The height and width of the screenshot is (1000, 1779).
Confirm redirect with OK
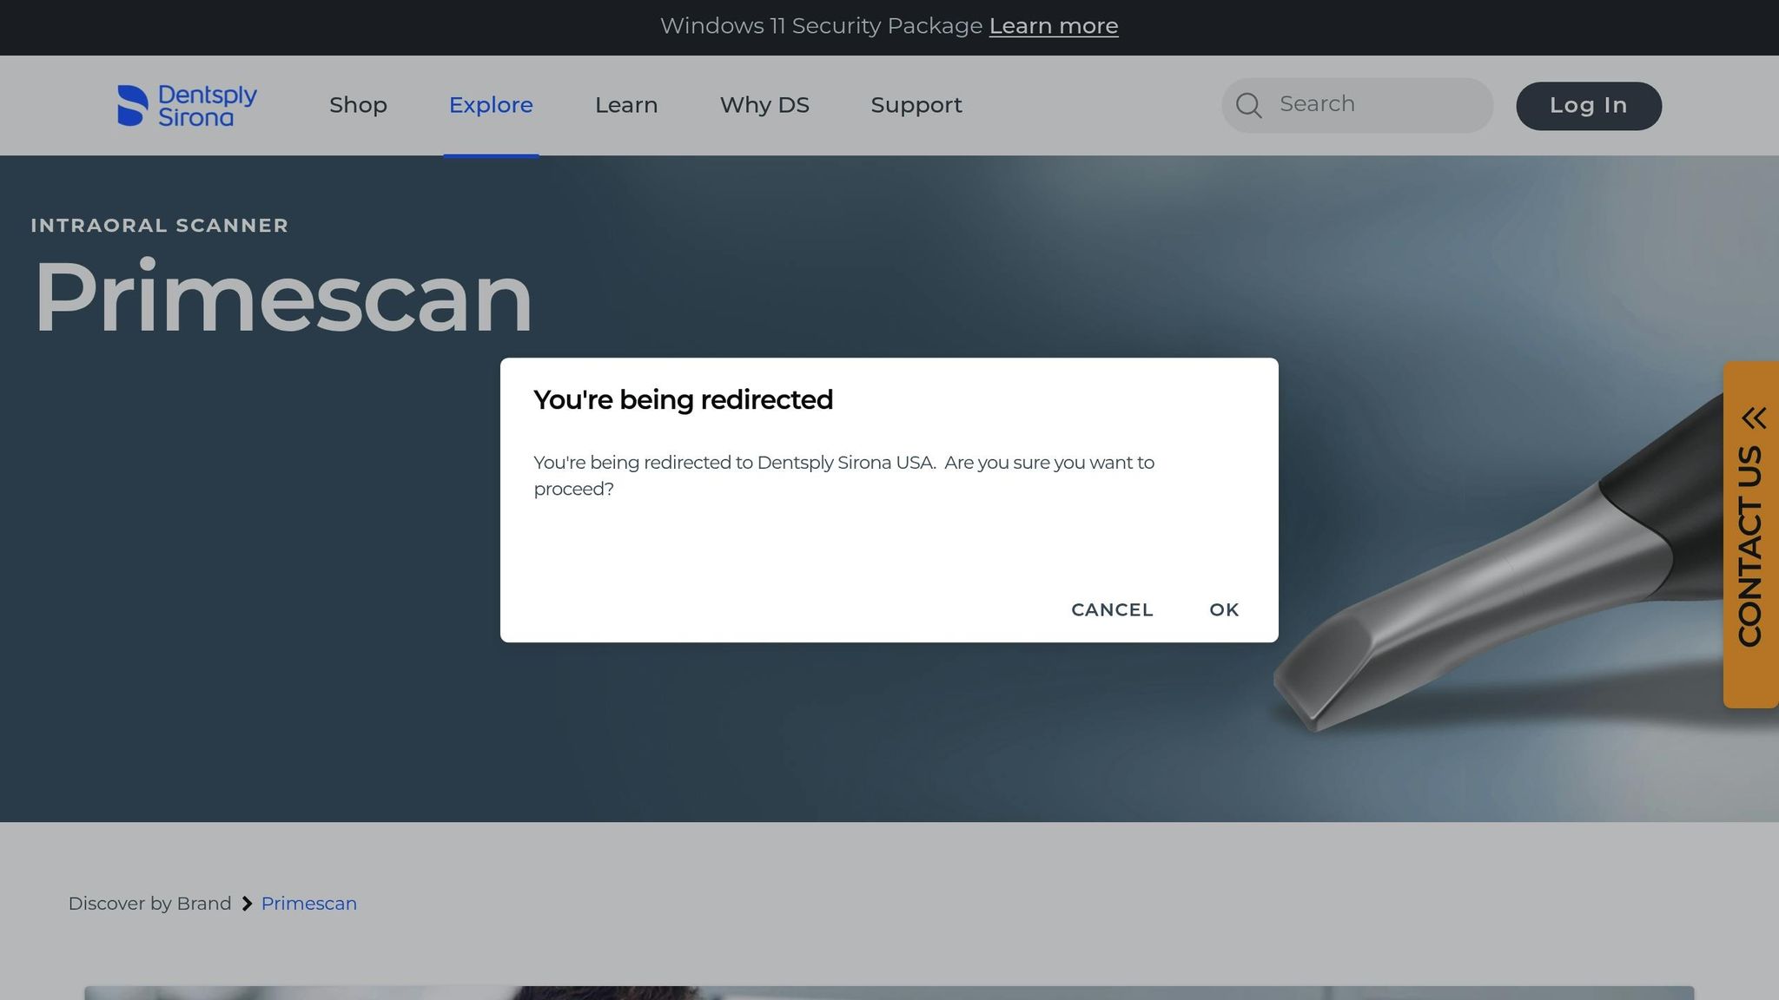coord(1224,609)
